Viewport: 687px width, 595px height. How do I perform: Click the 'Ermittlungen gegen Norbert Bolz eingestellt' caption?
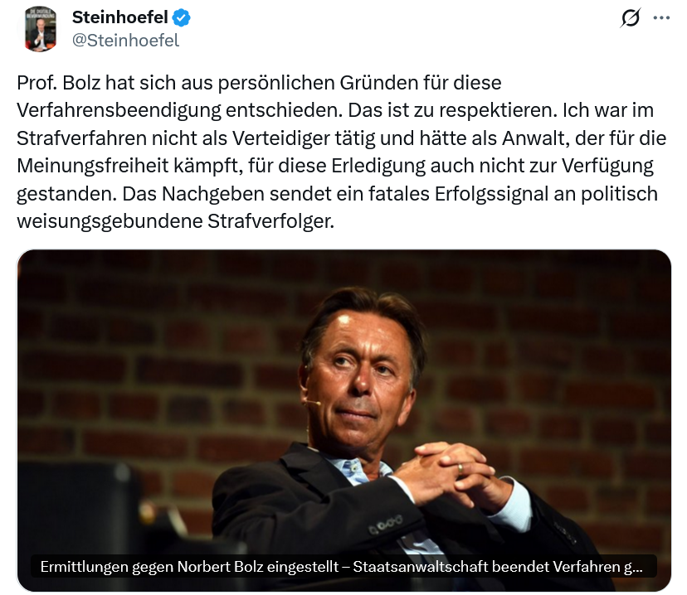[341, 568]
